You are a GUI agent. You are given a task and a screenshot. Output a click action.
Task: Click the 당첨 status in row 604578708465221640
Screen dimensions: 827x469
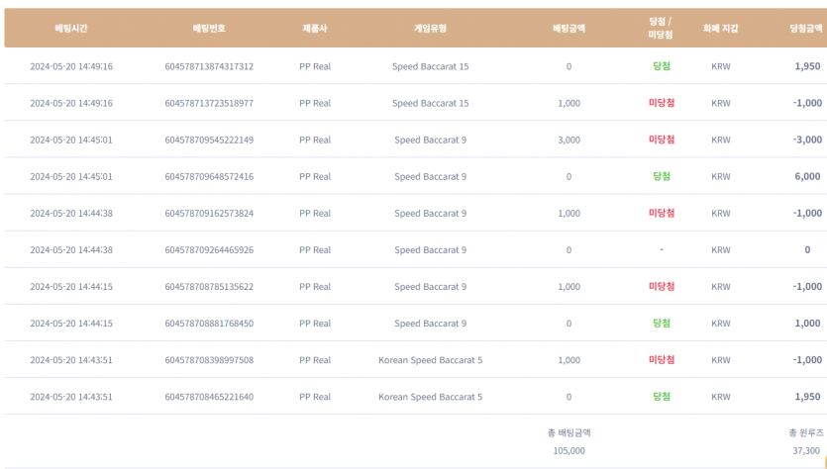pyautogui.click(x=662, y=397)
